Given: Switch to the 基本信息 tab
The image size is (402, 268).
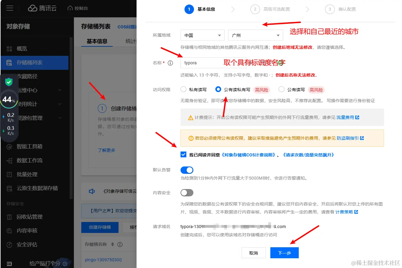Looking at the screenshot, I should 97,41.
